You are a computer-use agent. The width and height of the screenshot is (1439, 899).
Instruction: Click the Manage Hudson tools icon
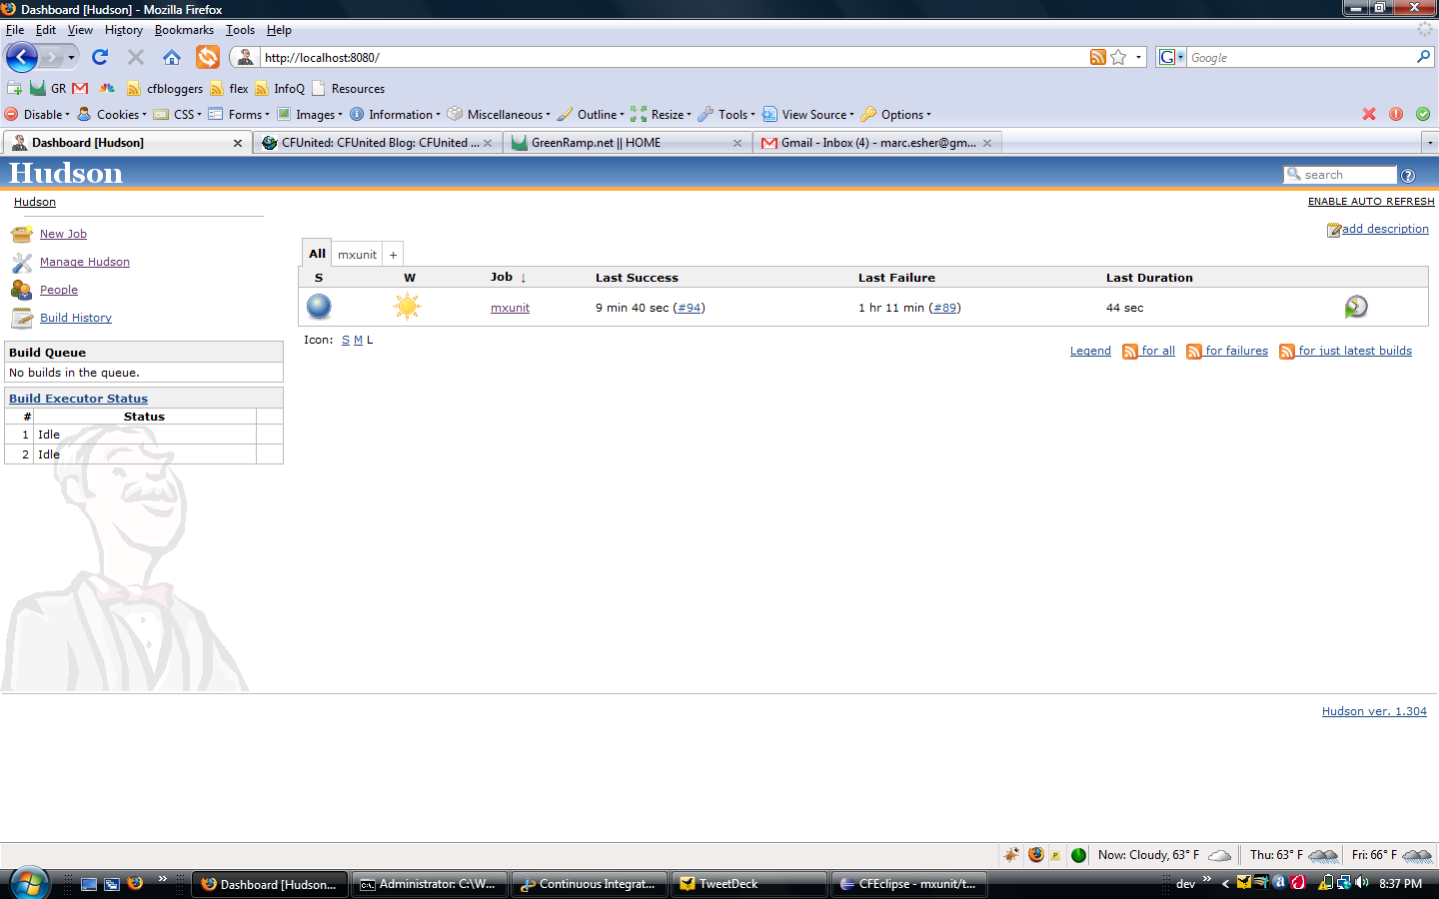(22, 262)
